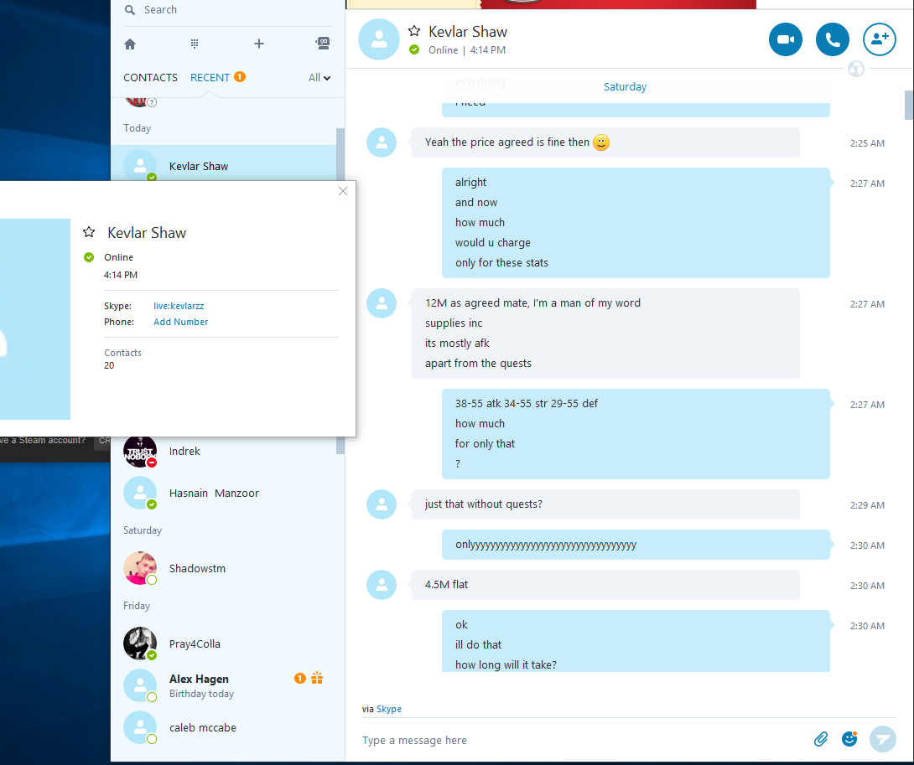Screen dimensions: 914x765
Task: Open the Alex Hagen conversation
Action: tap(225, 685)
